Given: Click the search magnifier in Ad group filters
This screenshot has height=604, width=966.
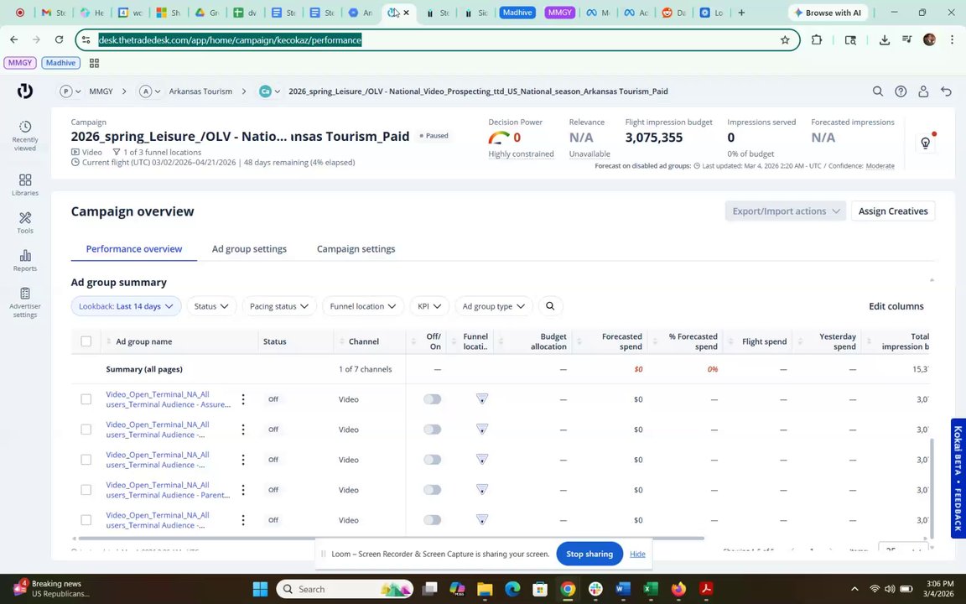Looking at the screenshot, I should 550,306.
